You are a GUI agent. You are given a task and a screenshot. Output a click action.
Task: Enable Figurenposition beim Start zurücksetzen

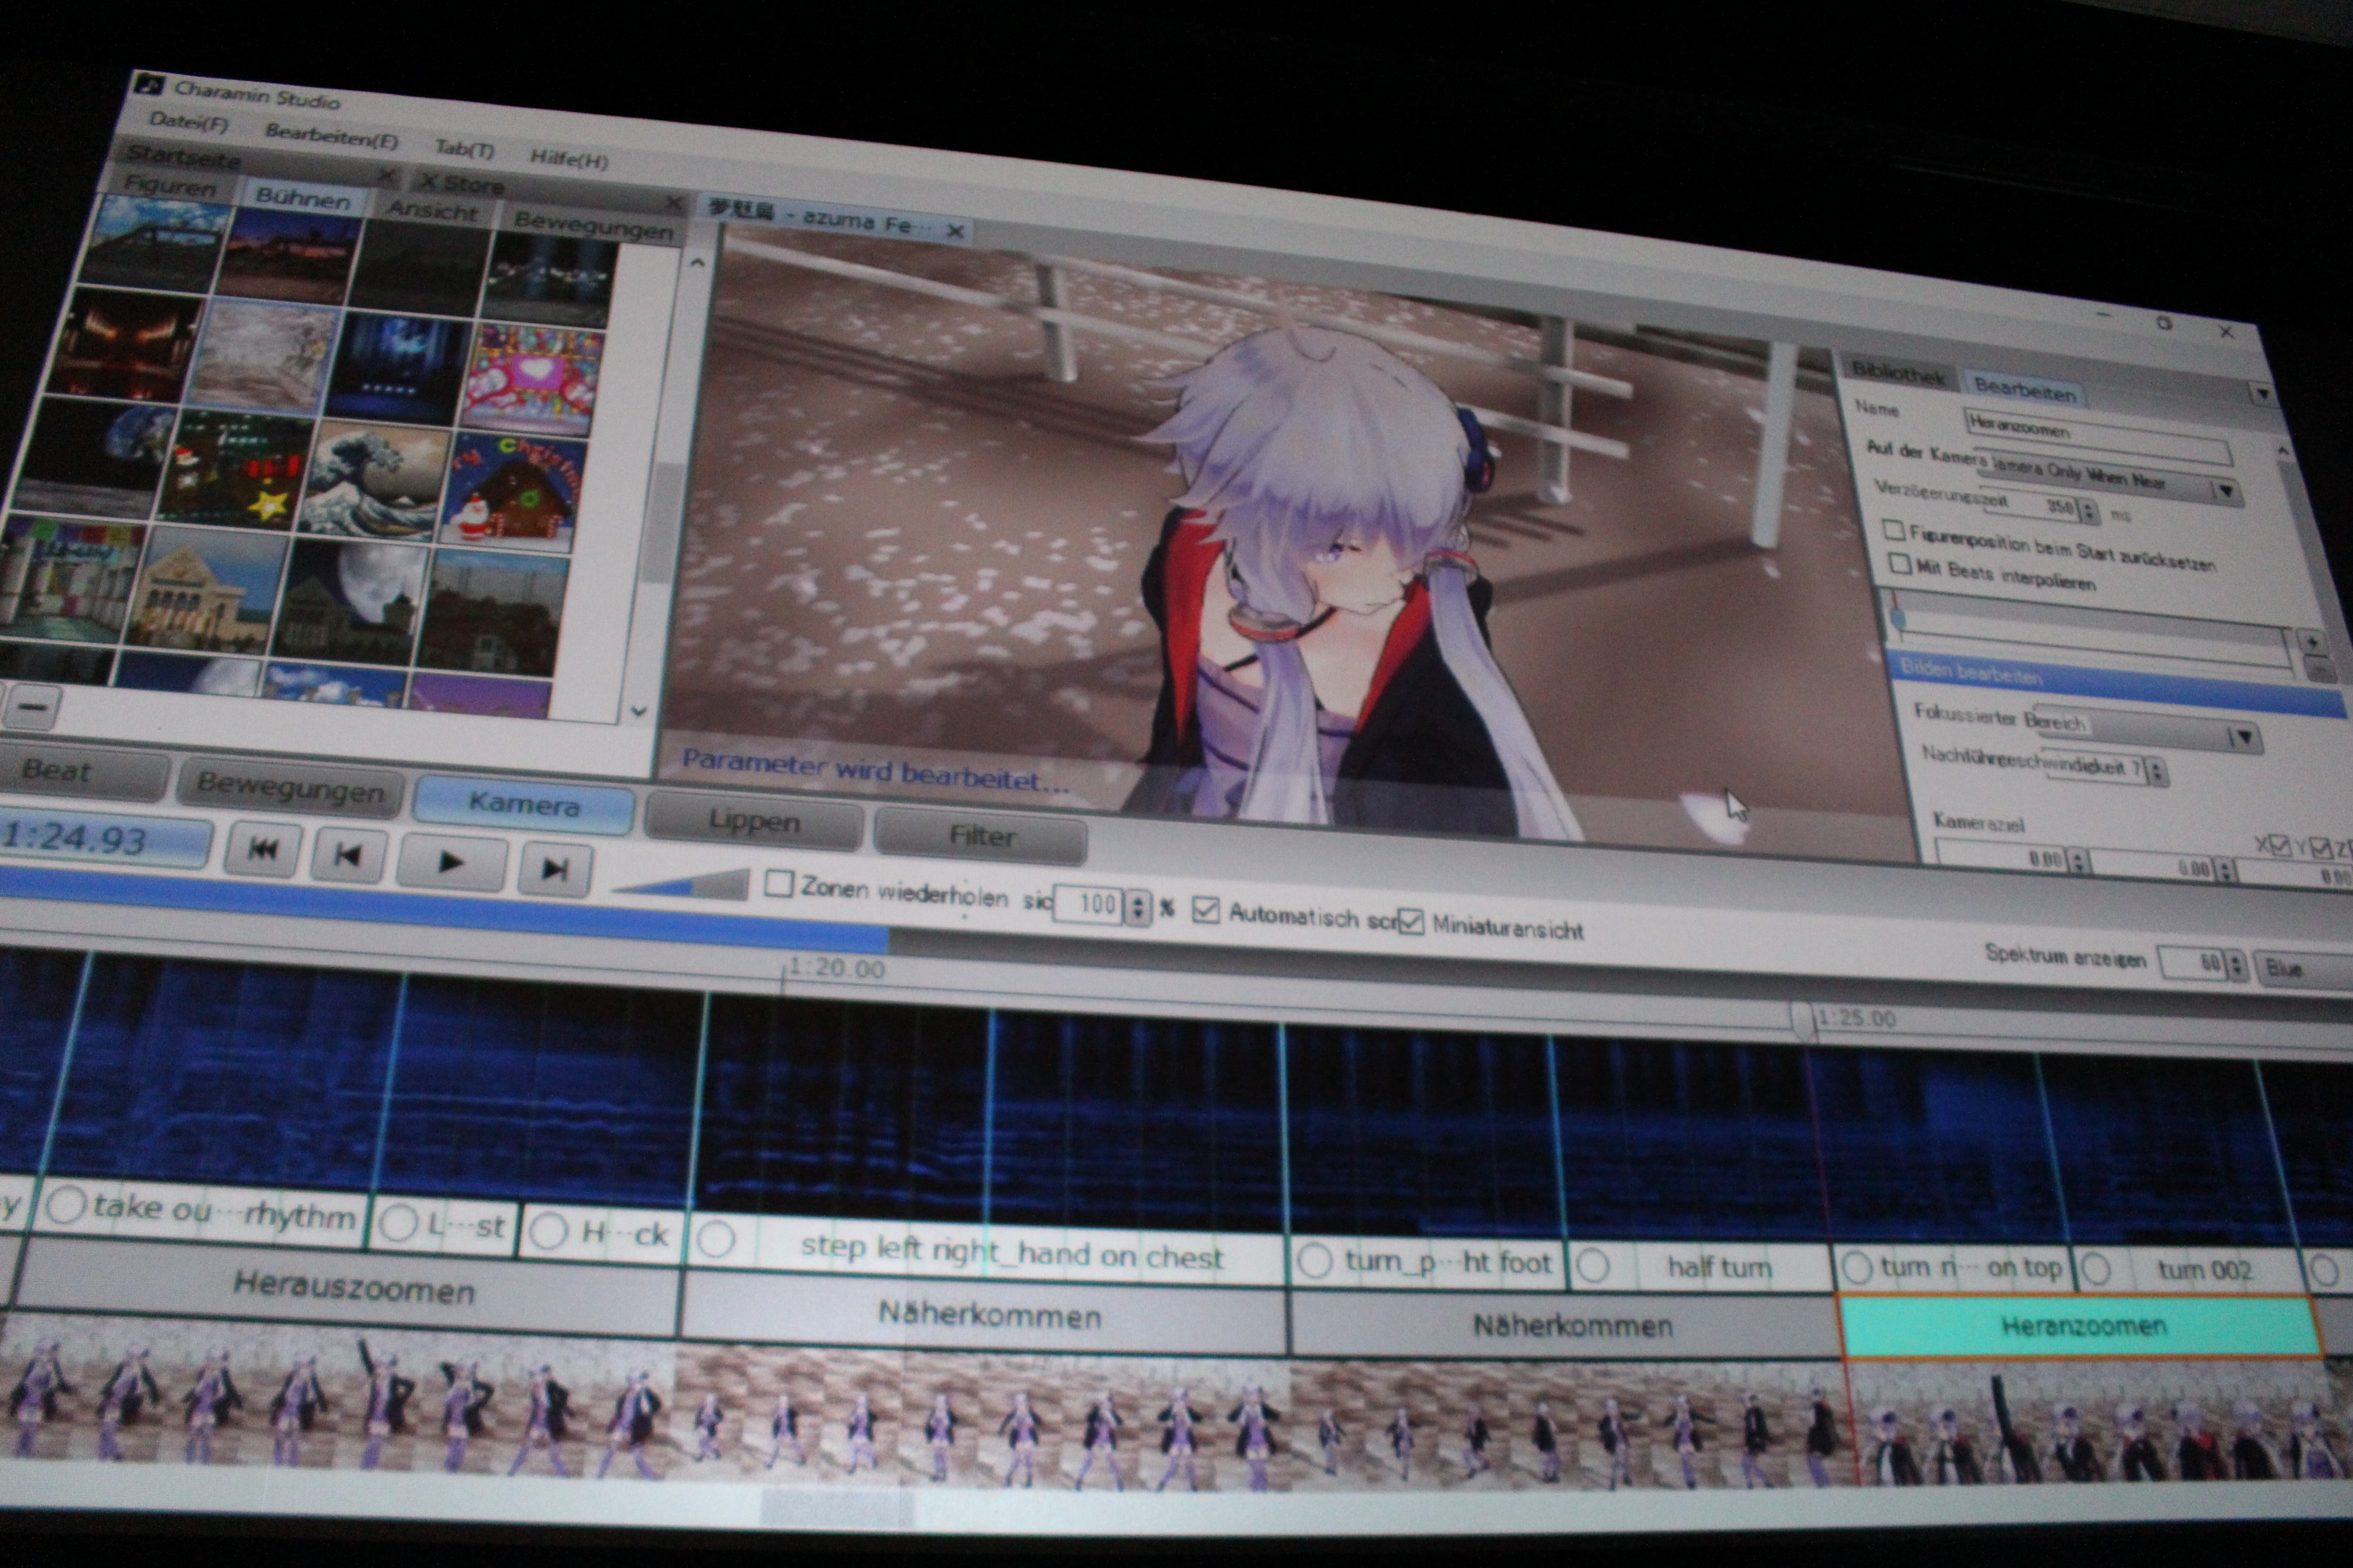[1893, 529]
